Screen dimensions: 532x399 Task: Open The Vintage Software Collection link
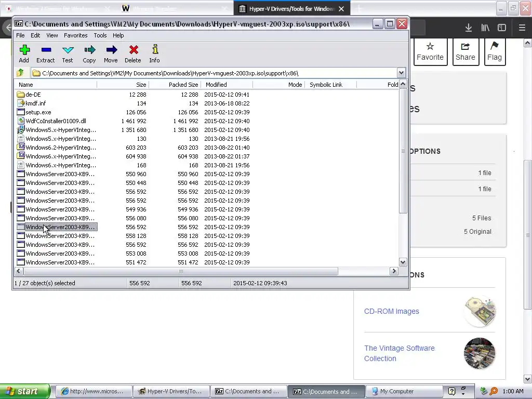click(x=400, y=353)
